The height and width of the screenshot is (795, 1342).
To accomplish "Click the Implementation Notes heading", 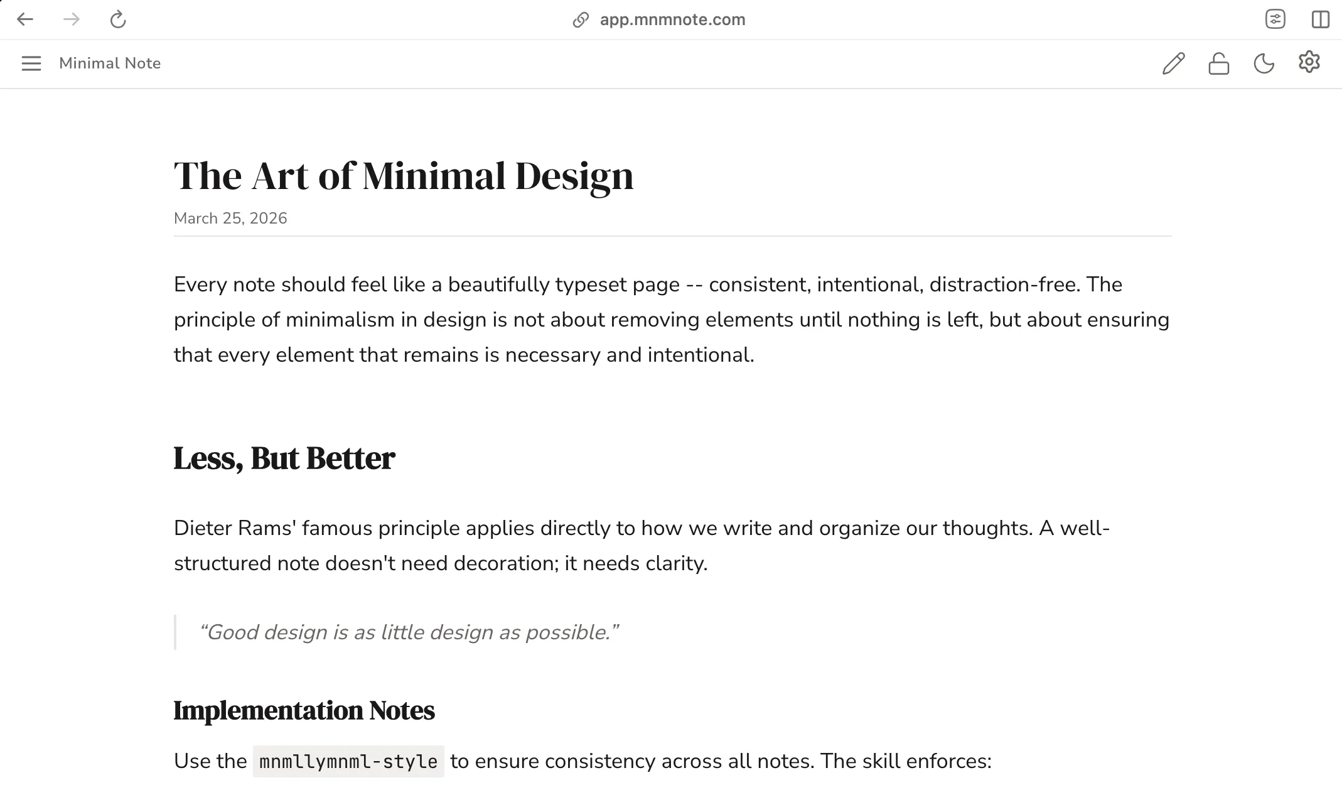I will [x=304, y=710].
